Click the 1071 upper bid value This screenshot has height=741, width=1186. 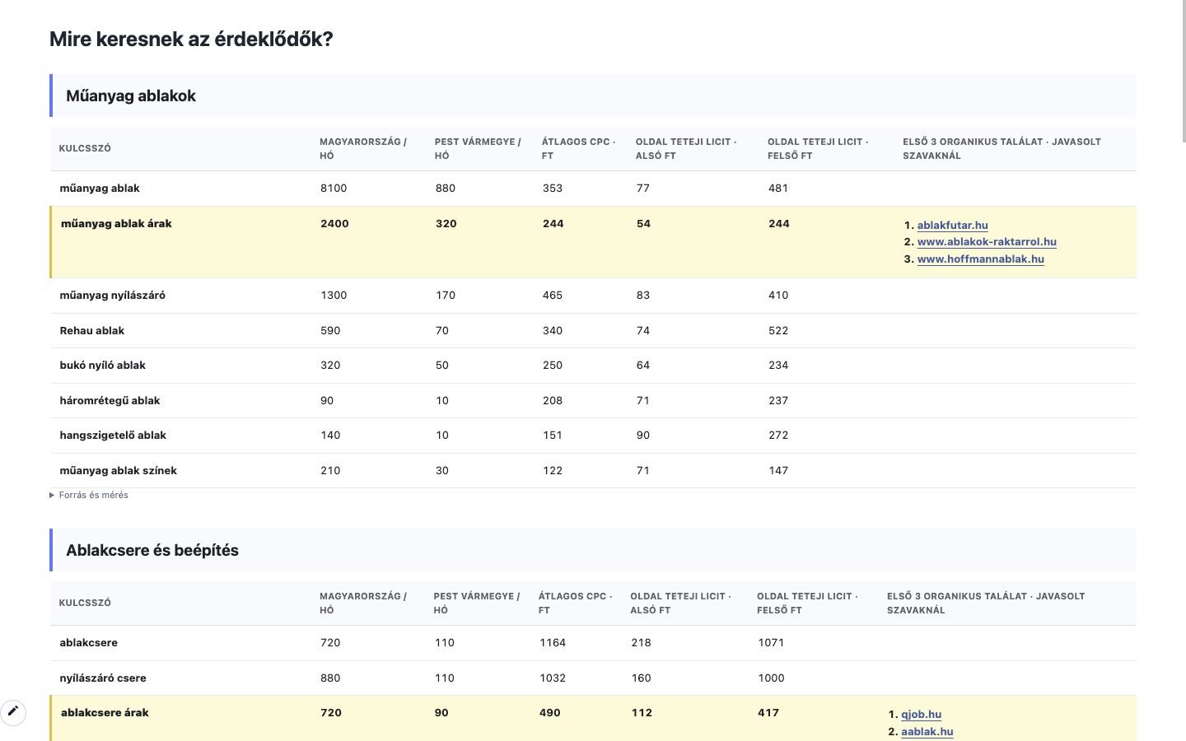click(x=771, y=642)
